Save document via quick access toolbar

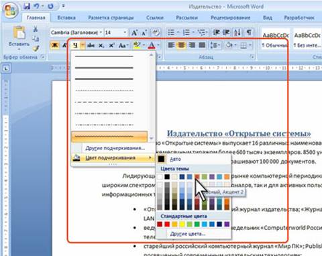point(27,6)
